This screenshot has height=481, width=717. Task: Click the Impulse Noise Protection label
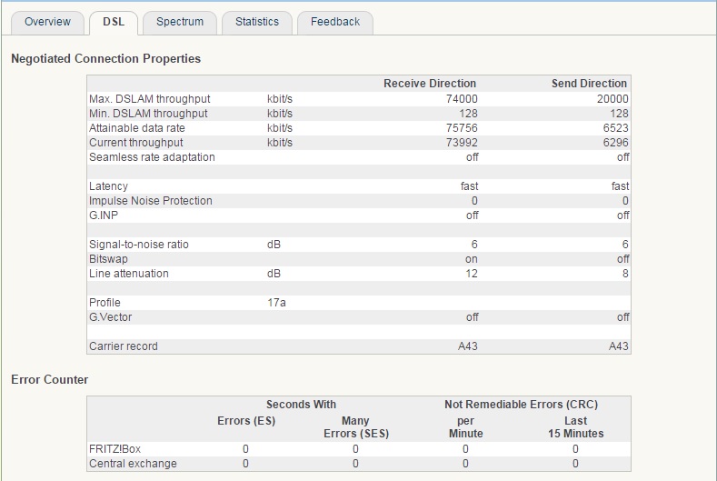[x=150, y=201]
